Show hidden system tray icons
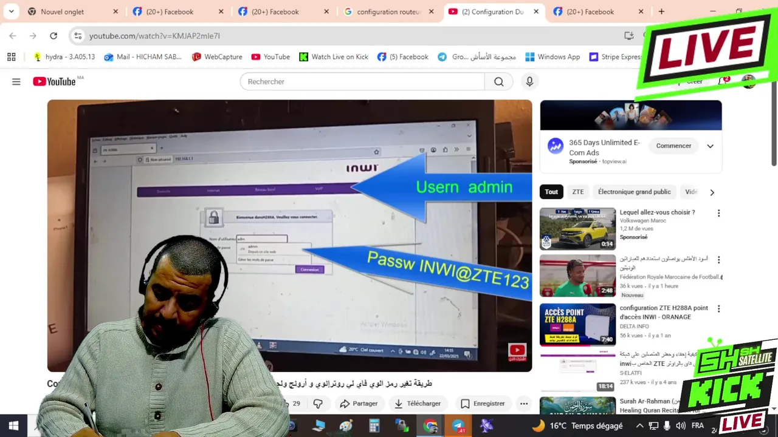This screenshot has height=437, width=778. [639, 425]
